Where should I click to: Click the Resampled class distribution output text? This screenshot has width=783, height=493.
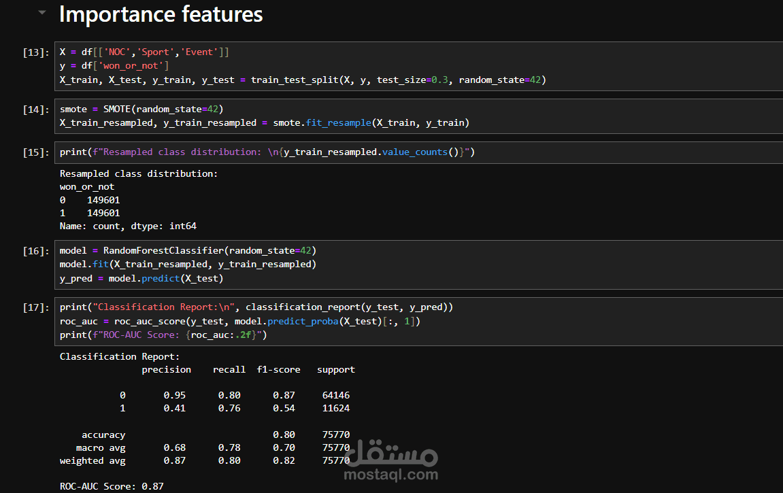pos(139,174)
